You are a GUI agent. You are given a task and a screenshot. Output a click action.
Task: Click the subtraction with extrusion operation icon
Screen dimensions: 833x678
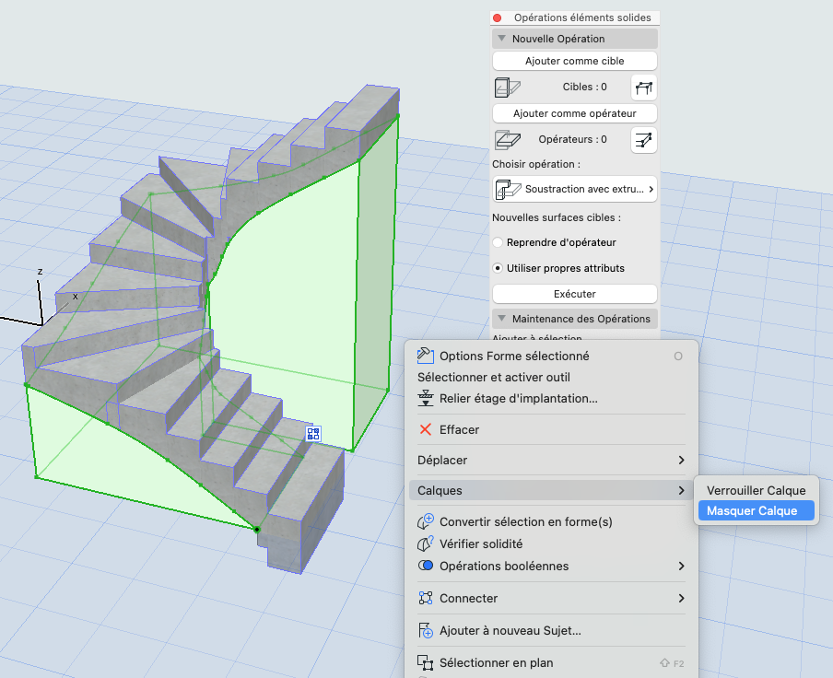tap(508, 189)
